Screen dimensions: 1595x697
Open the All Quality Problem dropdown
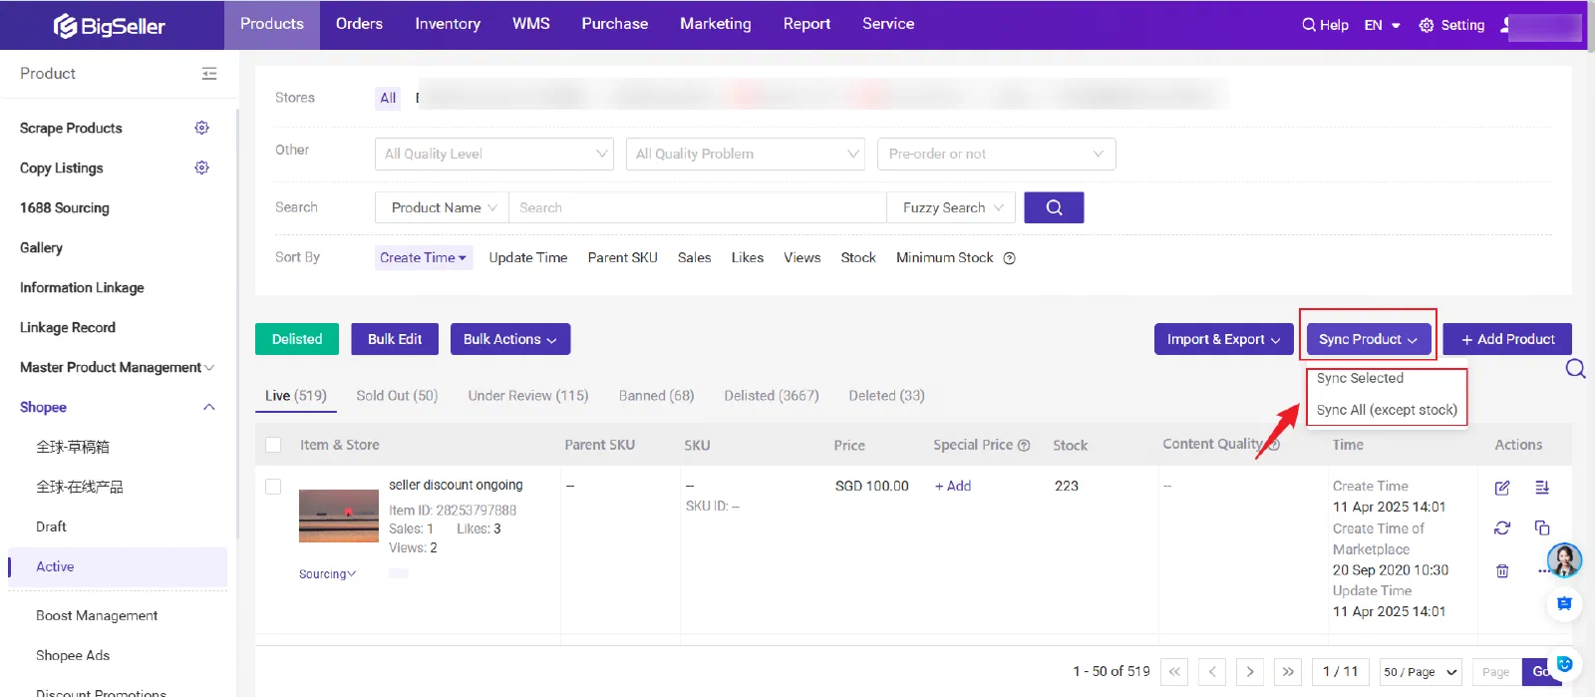tap(746, 154)
